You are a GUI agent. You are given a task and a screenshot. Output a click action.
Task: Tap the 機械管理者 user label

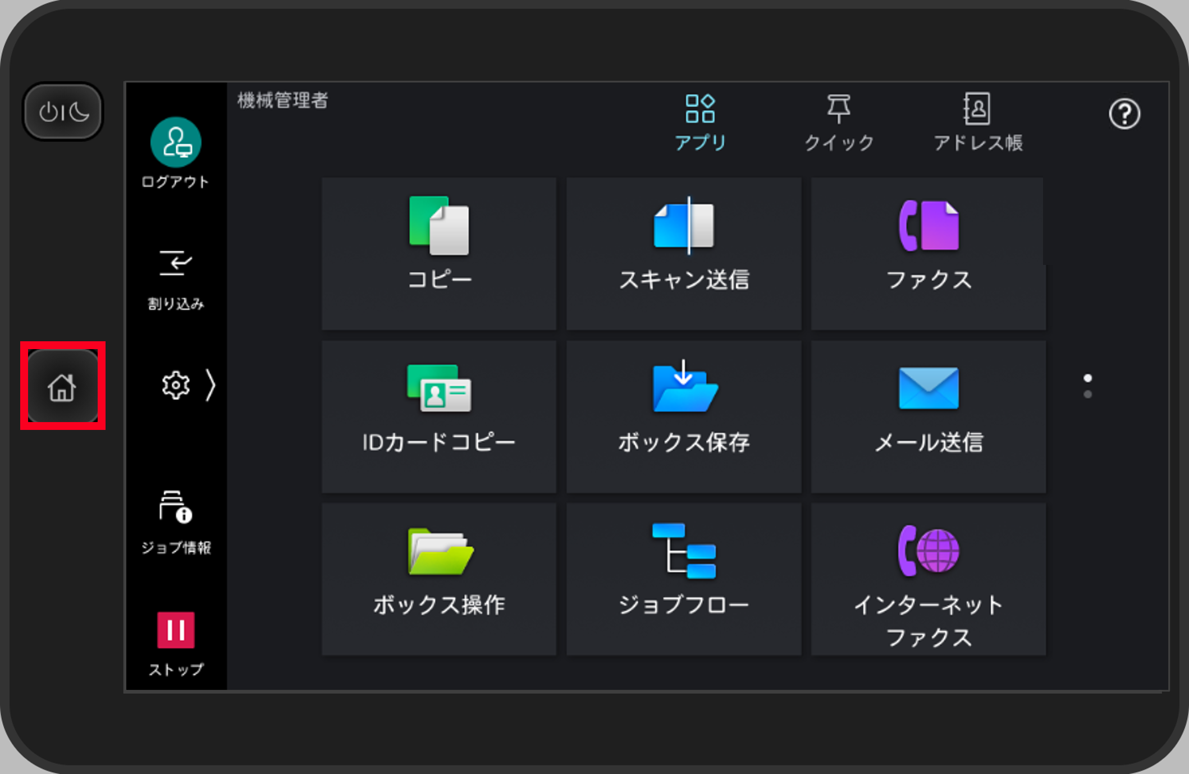pos(283,100)
